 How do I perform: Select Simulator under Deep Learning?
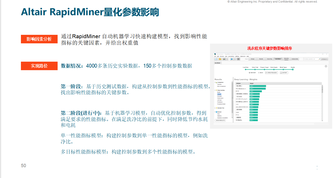pyautogui.click(x=220, y=96)
